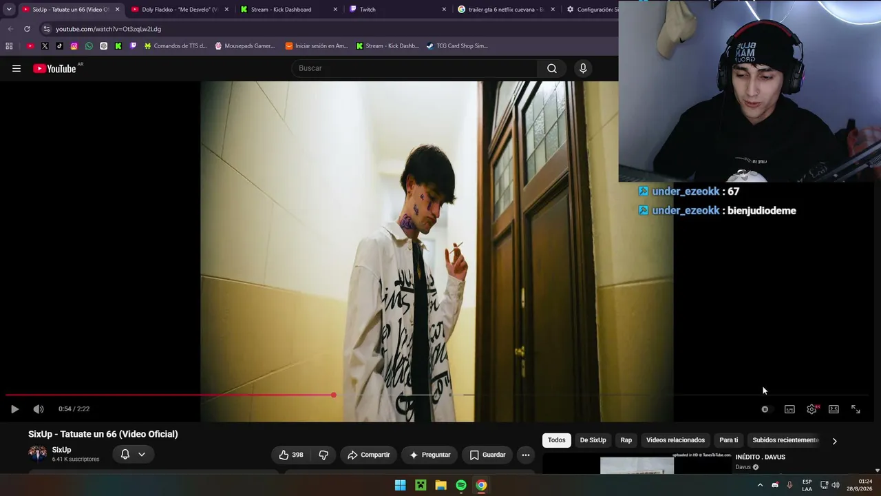Select the Todos filter chip
This screenshot has height=496, width=881.
click(x=557, y=440)
